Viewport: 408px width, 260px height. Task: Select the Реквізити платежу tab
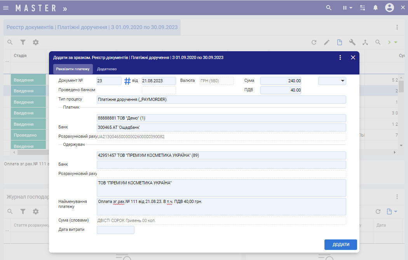[x=73, y=69]
